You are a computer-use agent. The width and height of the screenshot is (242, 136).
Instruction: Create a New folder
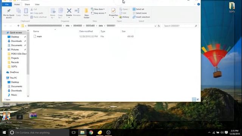coord(87,14)
